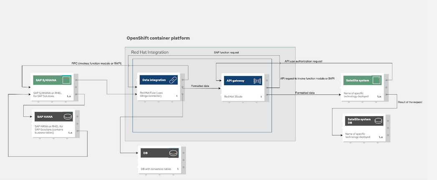
Task: Click the Result of the request label
Action: point(410,102)
